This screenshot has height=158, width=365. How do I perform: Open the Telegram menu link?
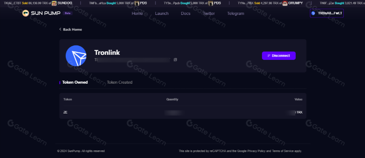click(236, 13)
